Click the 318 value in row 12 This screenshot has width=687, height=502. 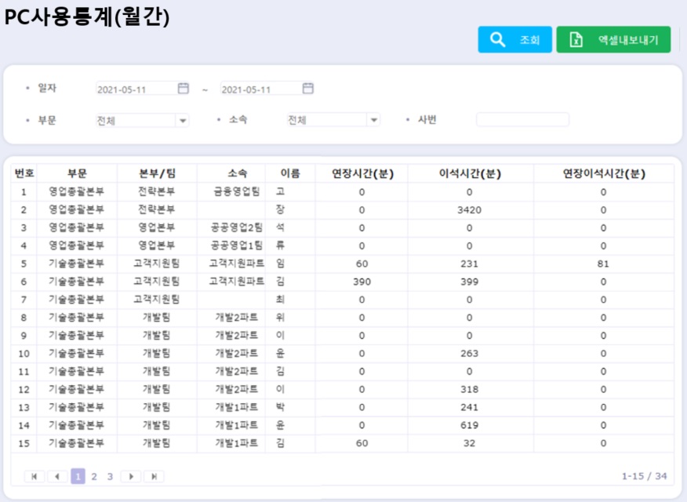[469, 389]
